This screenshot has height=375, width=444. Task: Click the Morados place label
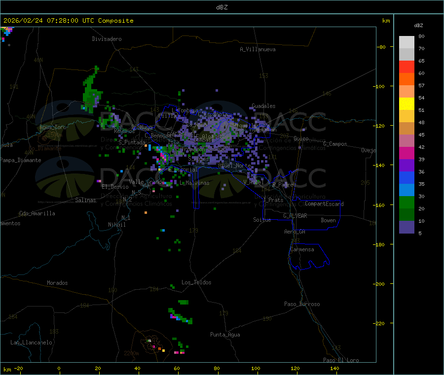click(57, 283)
